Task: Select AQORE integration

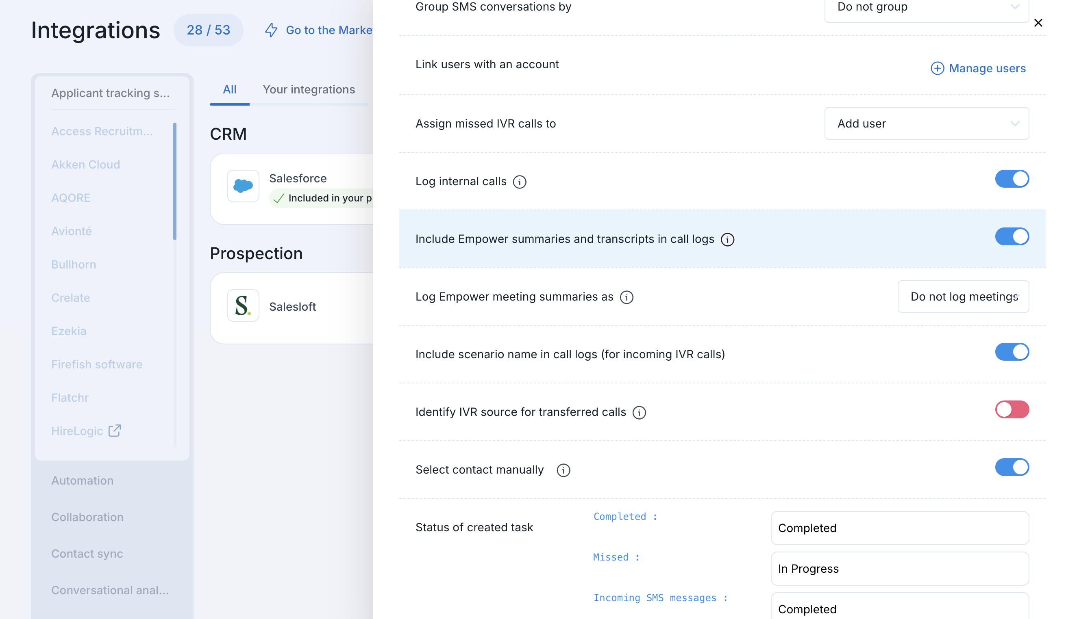Action: 71,198
